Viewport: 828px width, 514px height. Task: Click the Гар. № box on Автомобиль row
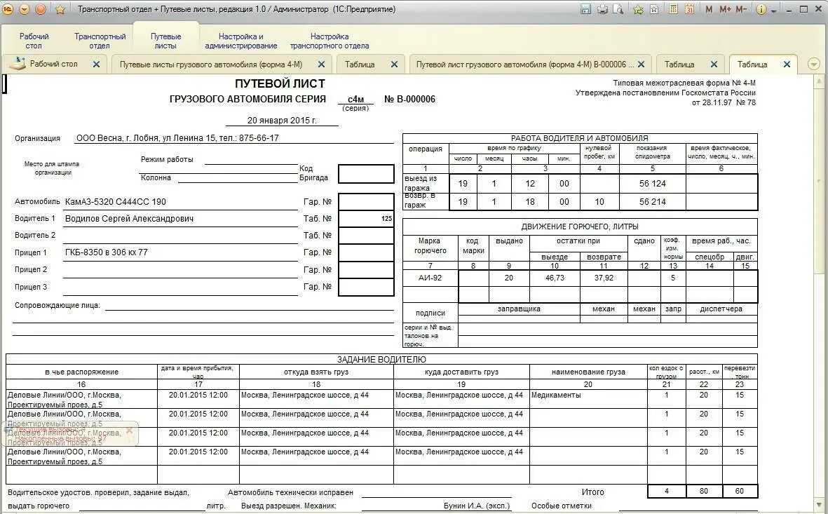366,202
